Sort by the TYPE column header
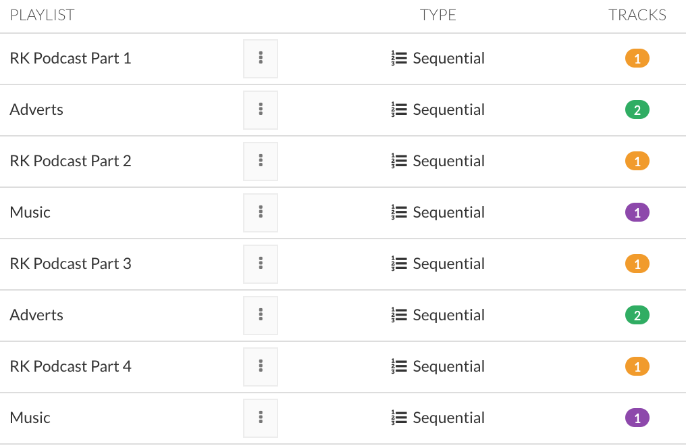 click(438, 15)
